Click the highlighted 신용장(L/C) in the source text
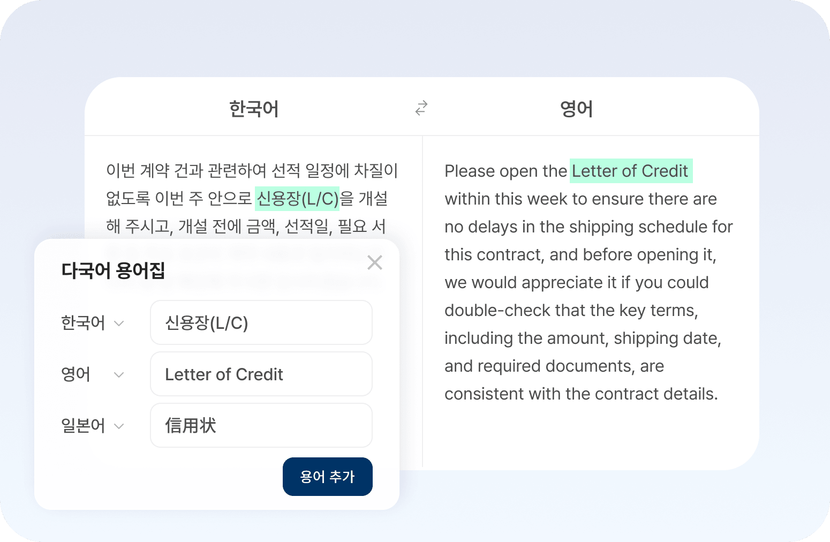This screenshot has height=542, width=830. pos(297,199)
